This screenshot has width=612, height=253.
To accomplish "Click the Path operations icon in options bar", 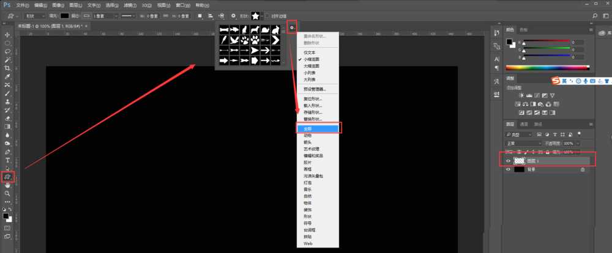I will click(x=200, y=15).
